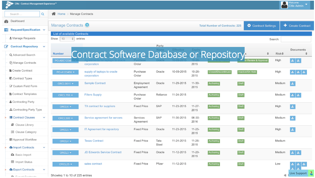The image size is (315, 178).
Task: Click the Home house icon in breadcrumb
Action: tap(54, 14)
